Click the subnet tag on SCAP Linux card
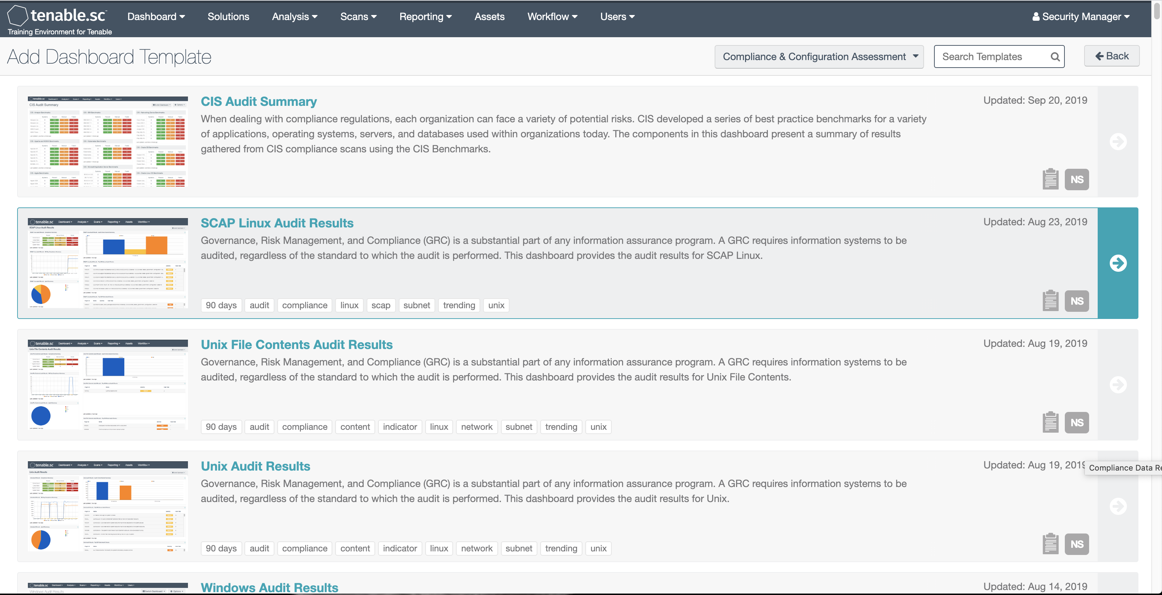Image resolution: width=1162 pixels, height=595 pixels. [x=416, y=305]
